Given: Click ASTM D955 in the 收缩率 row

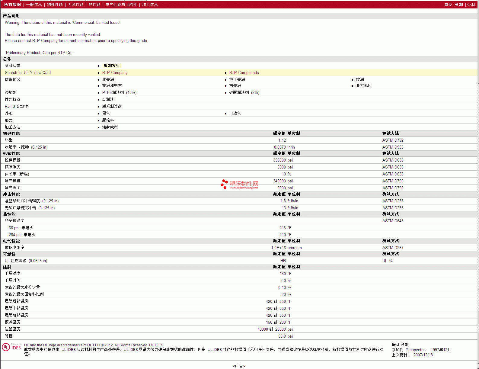Looking at the screenshot, I should point(393,147).
